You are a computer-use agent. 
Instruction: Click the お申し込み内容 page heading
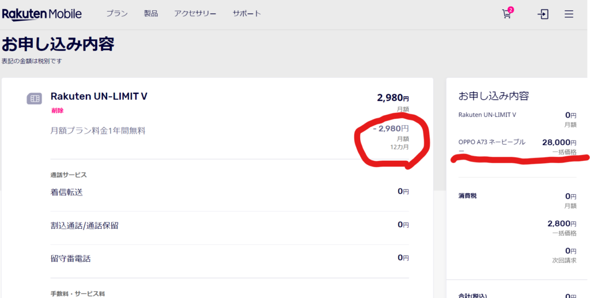click(x=58, y=44)
